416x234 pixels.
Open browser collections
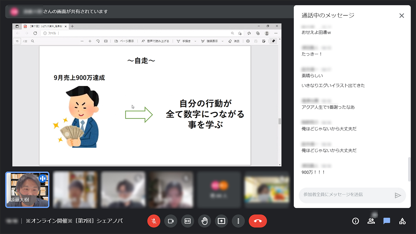258,33
